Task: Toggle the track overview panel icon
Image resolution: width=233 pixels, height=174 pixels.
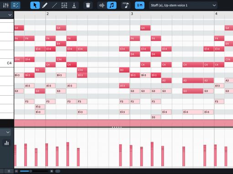Action: (16, 5)
